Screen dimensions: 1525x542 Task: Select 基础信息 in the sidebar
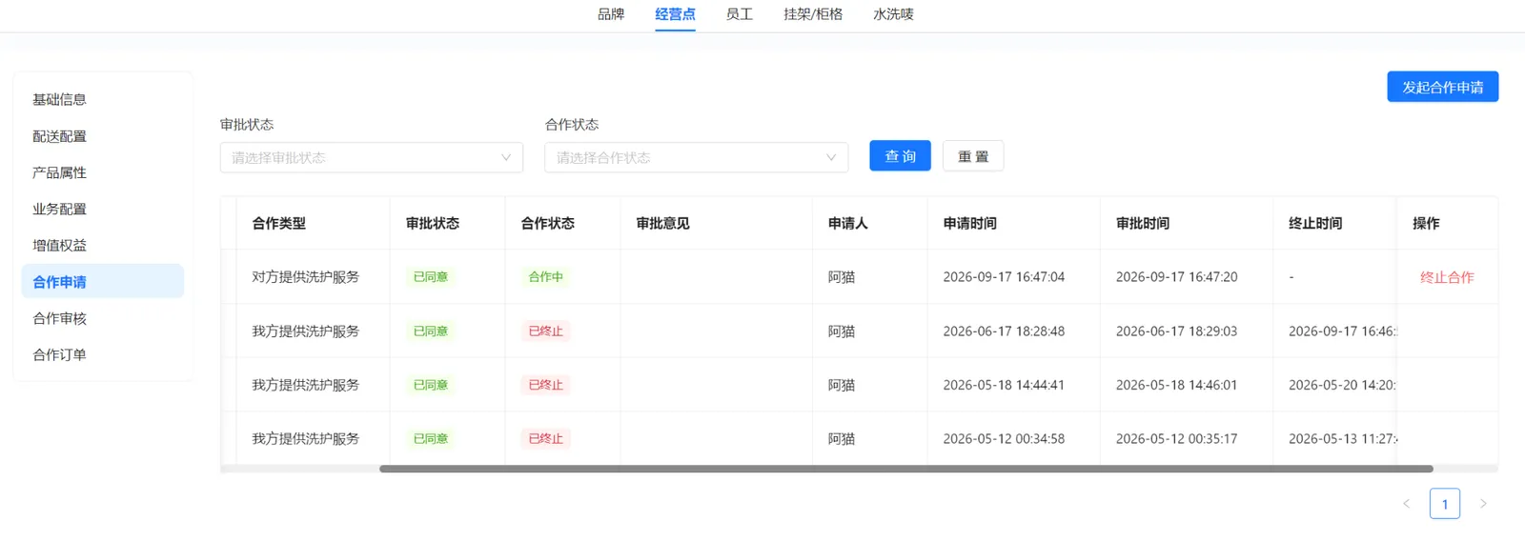click(102, 99)
